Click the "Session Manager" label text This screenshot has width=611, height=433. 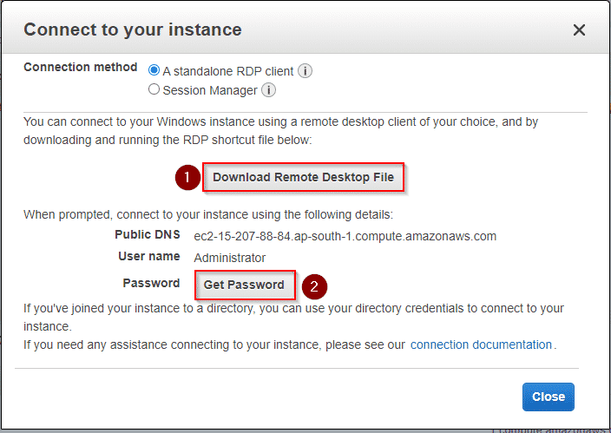pos(210,90)
